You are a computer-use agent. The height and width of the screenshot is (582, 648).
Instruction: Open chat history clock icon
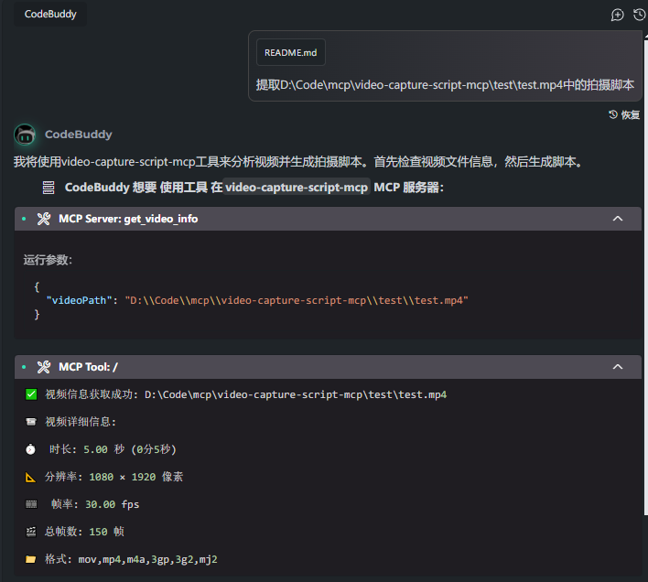coord(640,15)
